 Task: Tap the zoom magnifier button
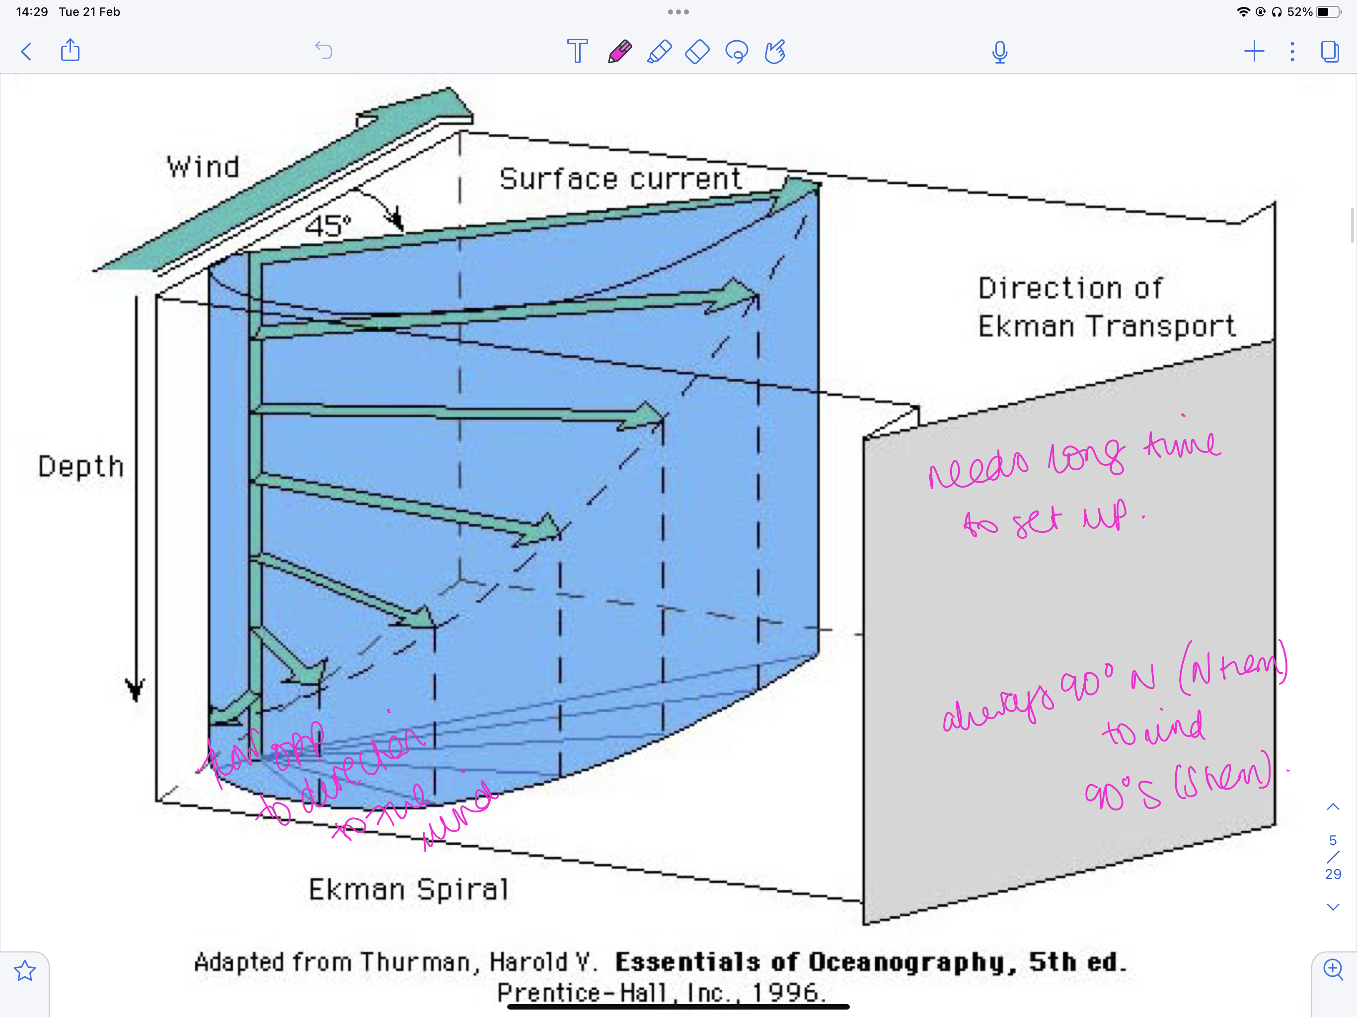1333,970
